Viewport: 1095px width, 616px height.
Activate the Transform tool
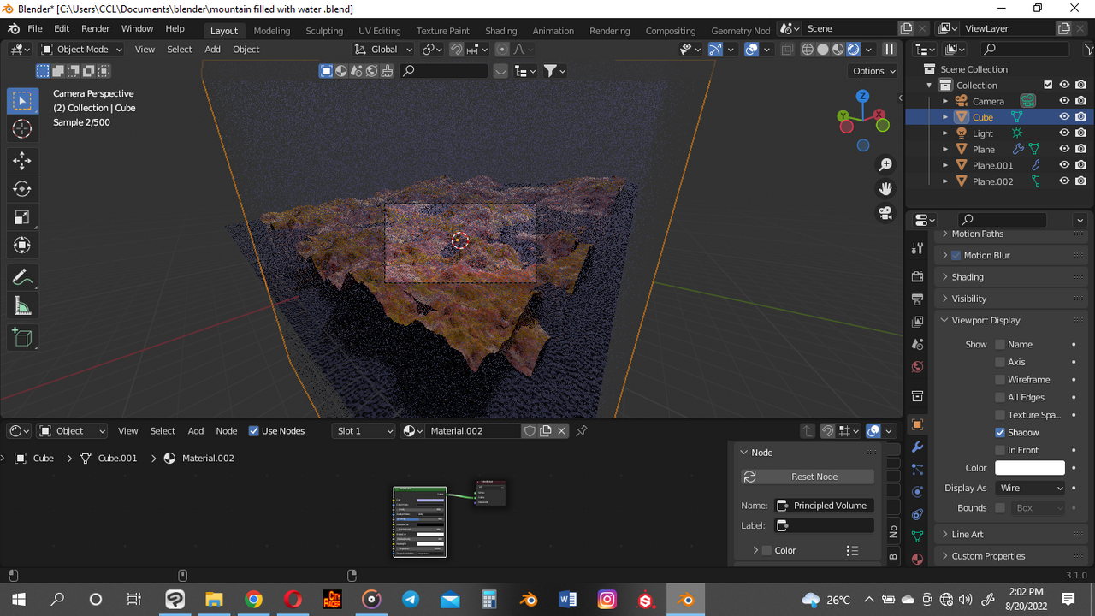tap(22, 246)
